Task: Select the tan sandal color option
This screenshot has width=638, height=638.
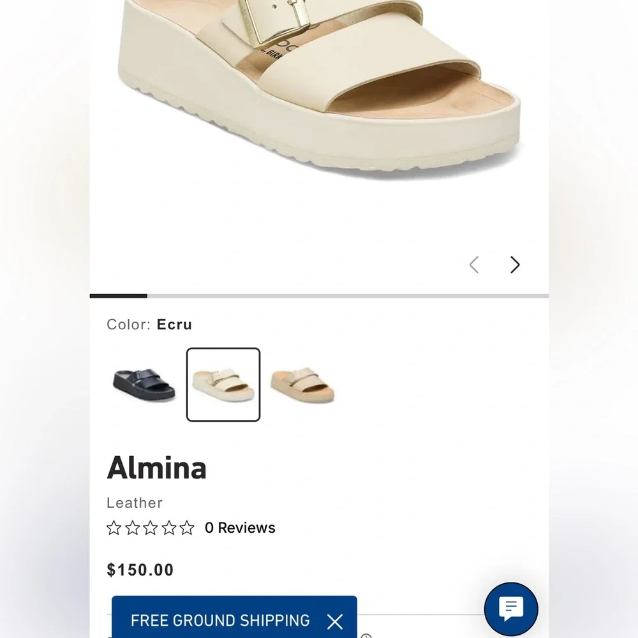Action: click(x=303, y=384)
